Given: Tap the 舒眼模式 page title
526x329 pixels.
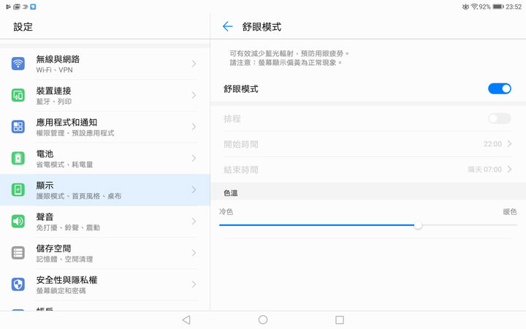Looking at the screenshot, I should point(262,26).
